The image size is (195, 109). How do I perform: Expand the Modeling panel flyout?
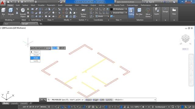pos(9,20)
